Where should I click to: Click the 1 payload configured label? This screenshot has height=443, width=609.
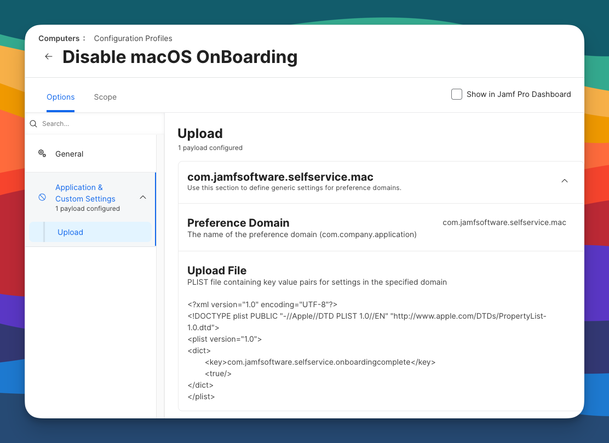210,147
